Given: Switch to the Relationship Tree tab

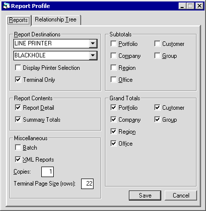Looking at the screenshot, I should 56,19.
